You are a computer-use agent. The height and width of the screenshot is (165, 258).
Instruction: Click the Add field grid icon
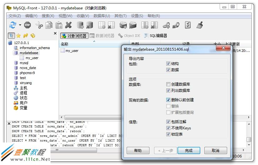click(145, 25)
